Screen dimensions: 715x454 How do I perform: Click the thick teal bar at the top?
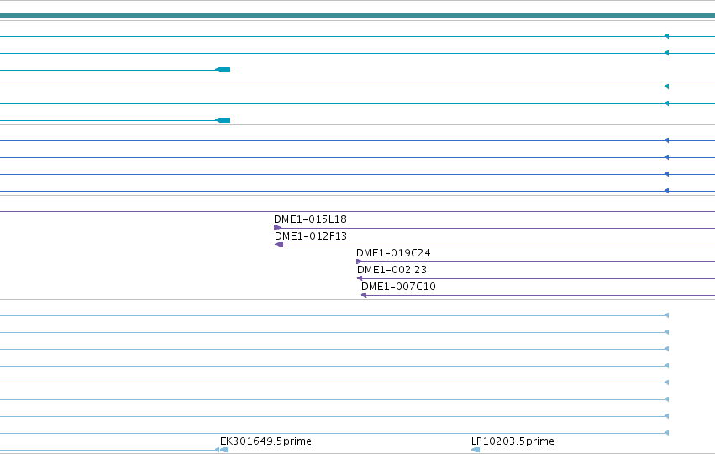pyautogui.click(x=358, y=16)
